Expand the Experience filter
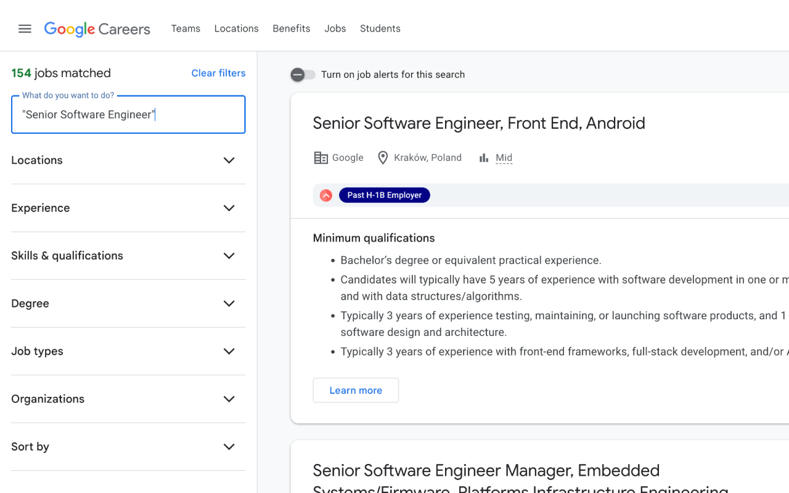This screenshot has height=493, width=789. [x=128, y=208]
